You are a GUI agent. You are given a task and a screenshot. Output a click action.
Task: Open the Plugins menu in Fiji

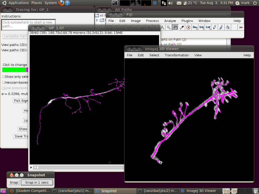coord(187,21)
